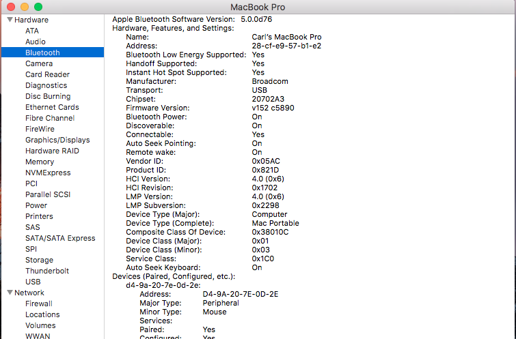Click the MacBook Pro window title
Image resolution: width=516 pixels, height=339 pixels.
[258, 7]
